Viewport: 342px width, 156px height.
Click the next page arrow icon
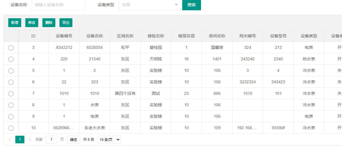click(x=30, y=140)
